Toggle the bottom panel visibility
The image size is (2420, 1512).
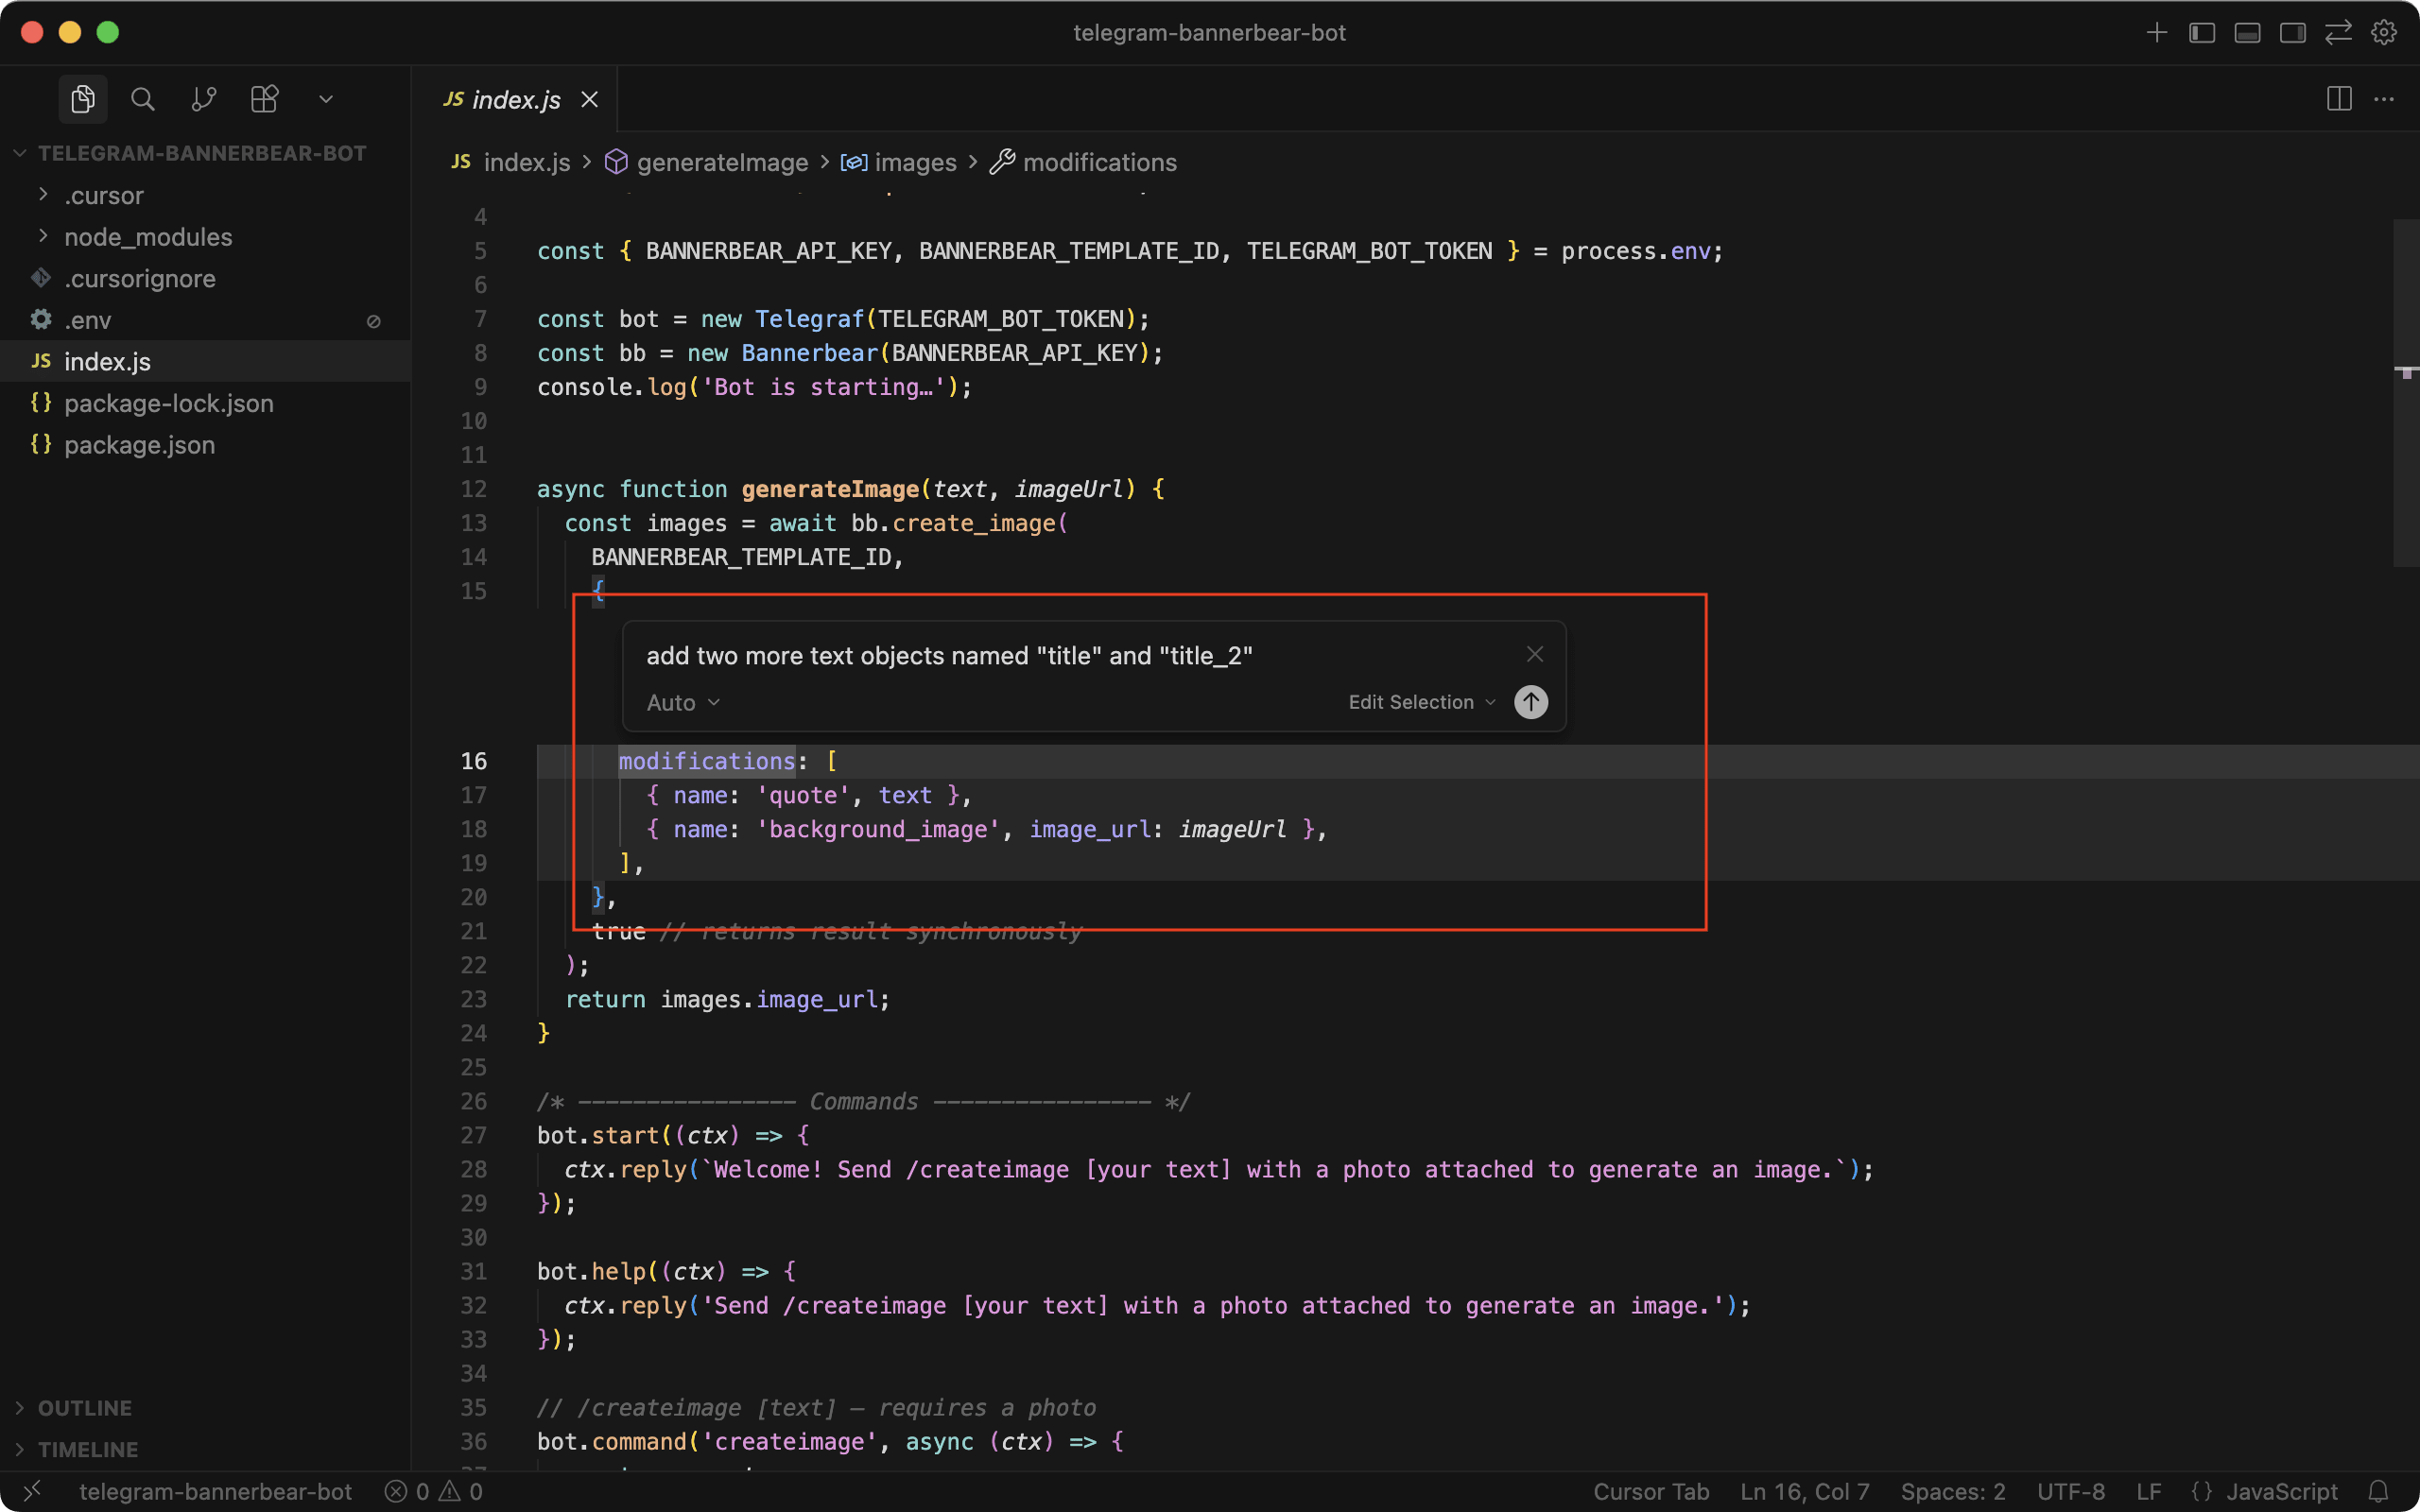pos(2247,32)
